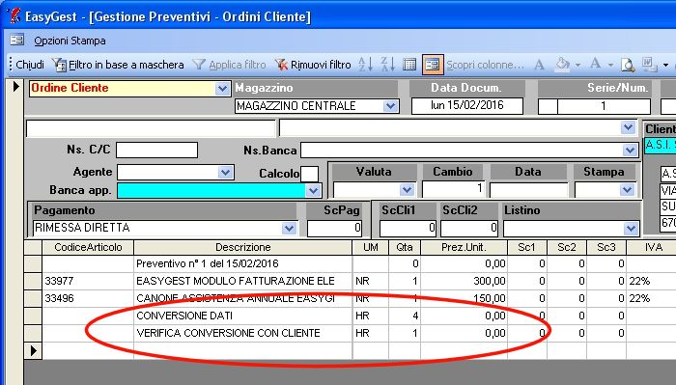Image resolution: width=676 pixels, height=385 pixels.
Task: Click the form icon left of Opzioni Stampa
Action: pyautogui.click(x=17, y=41)
